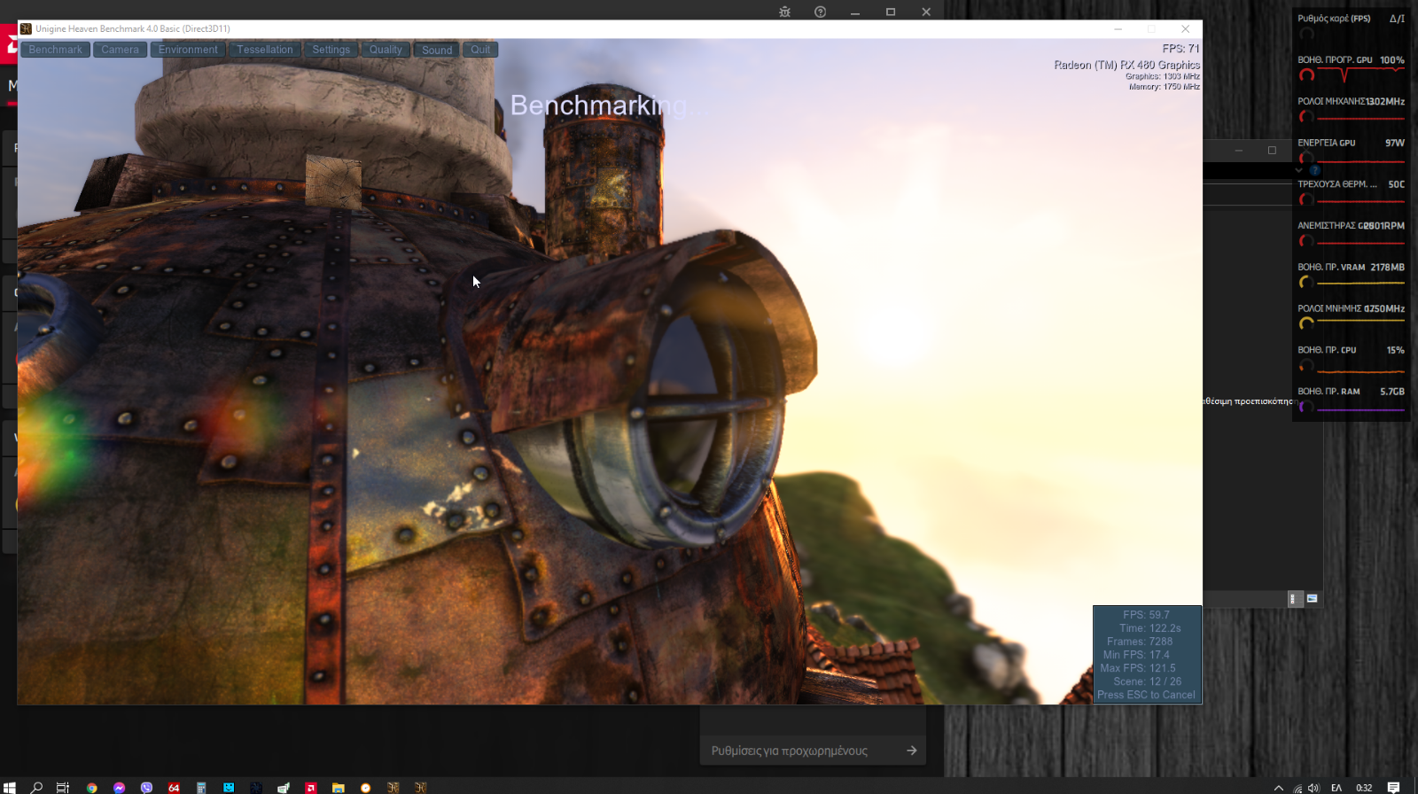Click Scene: 12 / 26 readout
The width and height of the screenshot is (1418, 794).
(x=1147, y=681)
